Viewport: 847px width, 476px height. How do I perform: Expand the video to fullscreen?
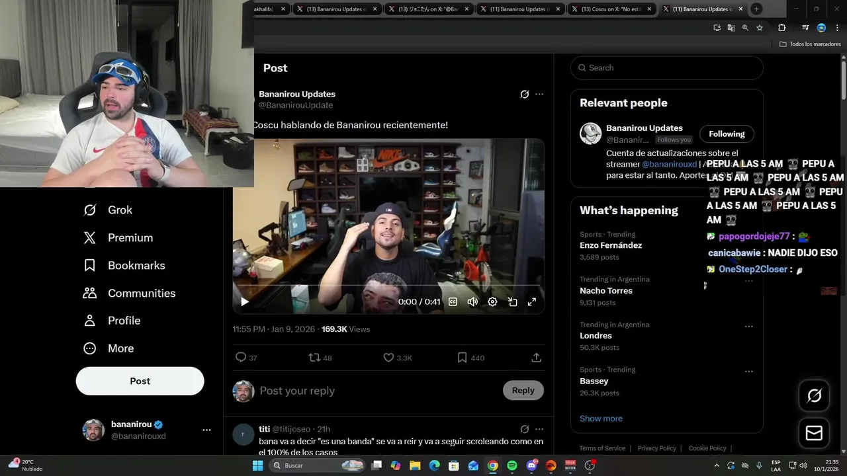coord(531,302)
